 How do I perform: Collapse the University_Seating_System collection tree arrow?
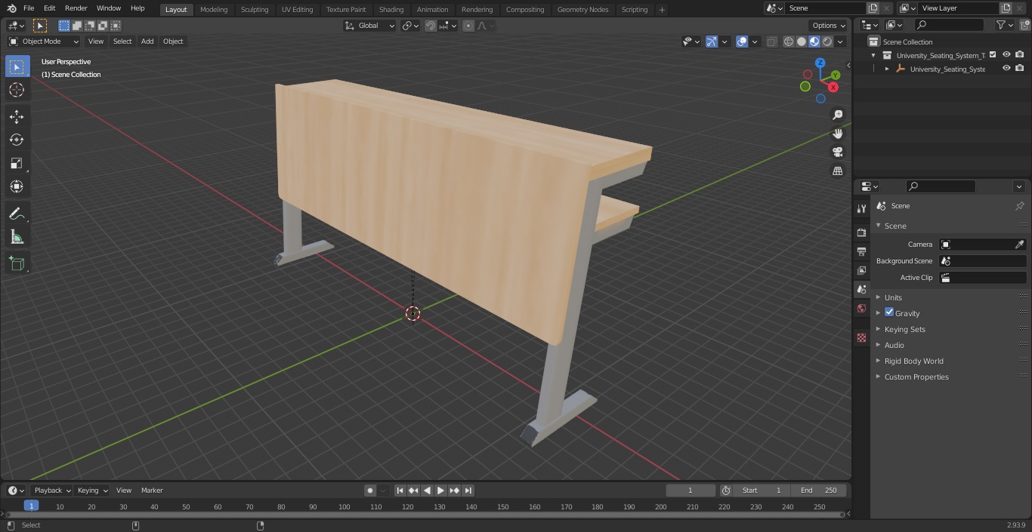click(x=873, y=55)
